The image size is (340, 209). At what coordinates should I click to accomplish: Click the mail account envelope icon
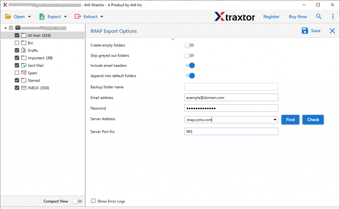pos(18,28)
